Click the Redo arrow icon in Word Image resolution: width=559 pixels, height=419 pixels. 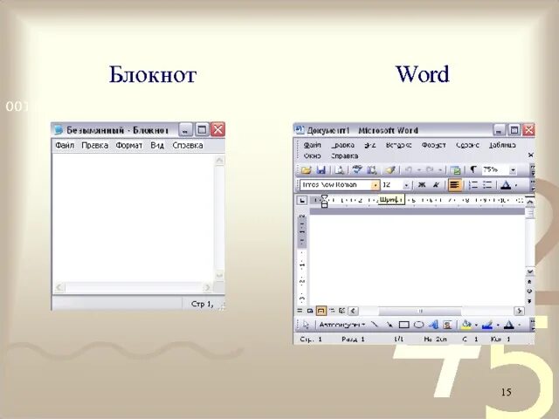430,170
